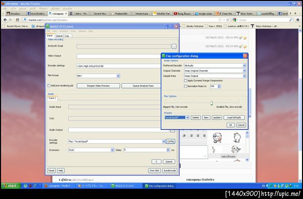
Task: Click the Load Defaults button
Action: click(x=234, y=118)
